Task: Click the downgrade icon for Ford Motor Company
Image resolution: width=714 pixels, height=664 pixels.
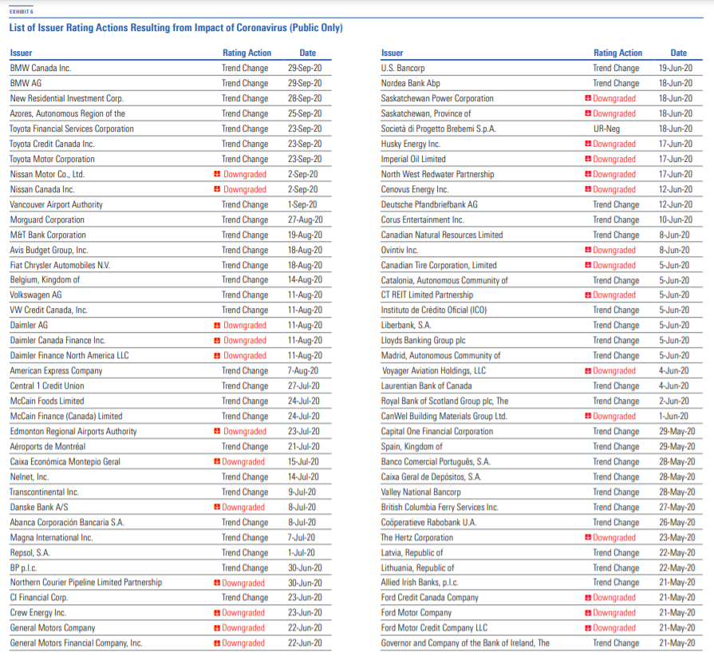Action: coord(588,613)
